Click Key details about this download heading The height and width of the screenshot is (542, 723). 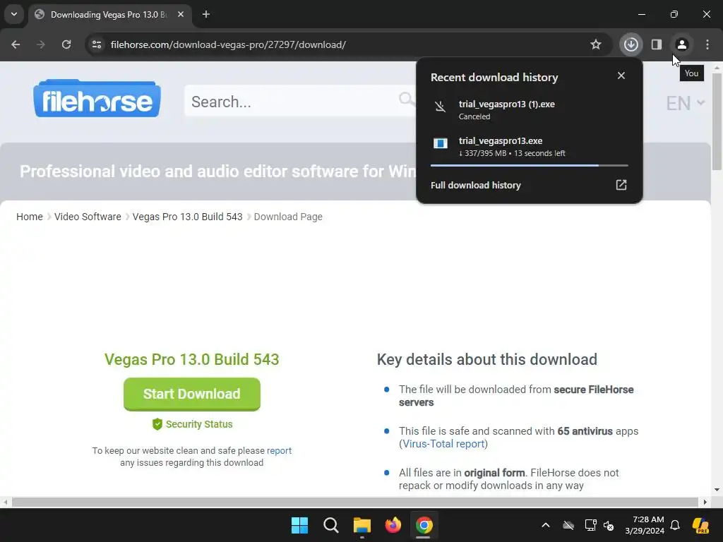tap(487, 359)
